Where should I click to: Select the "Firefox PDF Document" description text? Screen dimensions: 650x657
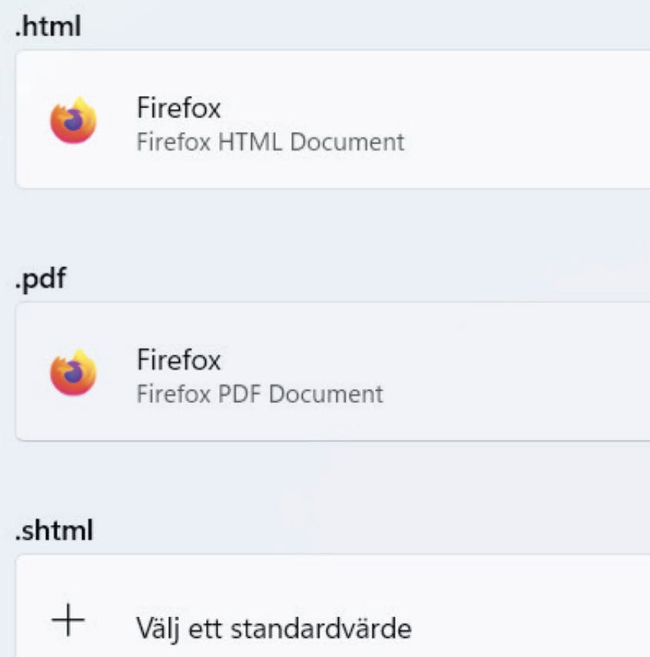coord(259,395)
